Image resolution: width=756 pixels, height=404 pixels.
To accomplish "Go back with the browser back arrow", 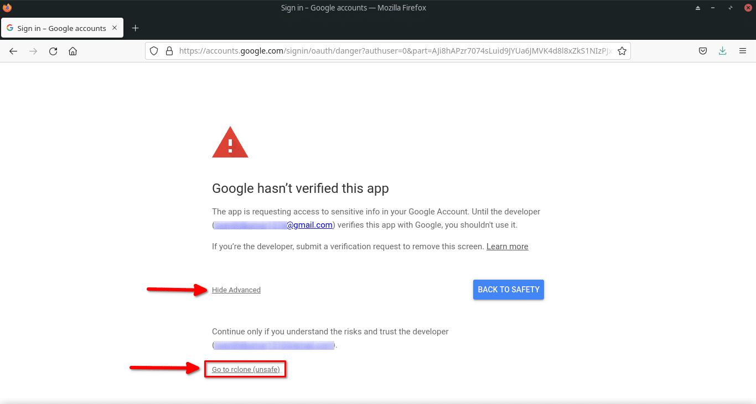I will tap(13, 51).
